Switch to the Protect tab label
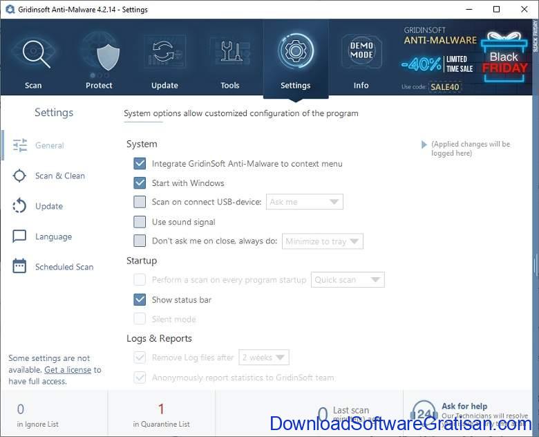 tap(99, 85)
